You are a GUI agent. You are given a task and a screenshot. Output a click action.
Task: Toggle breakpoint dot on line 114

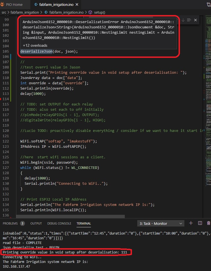[1, 99]
